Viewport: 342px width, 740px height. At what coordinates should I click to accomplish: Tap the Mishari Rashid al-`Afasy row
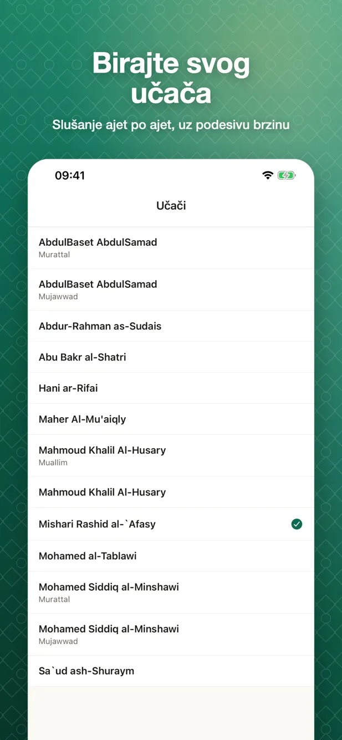click(171, 524)
